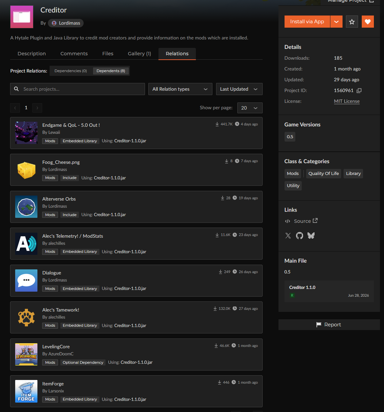Select page number 1

26,108
